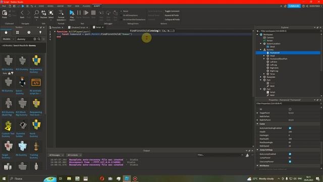
Task: Navigate Back in the script editor
Action: point(22,14)
